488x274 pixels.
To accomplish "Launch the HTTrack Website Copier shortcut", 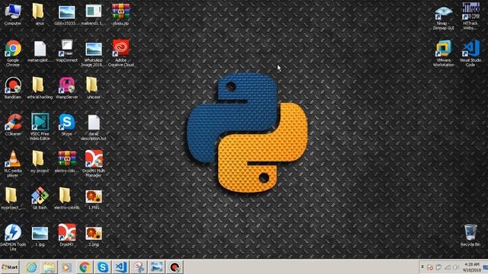I will [x=470, y=16].
